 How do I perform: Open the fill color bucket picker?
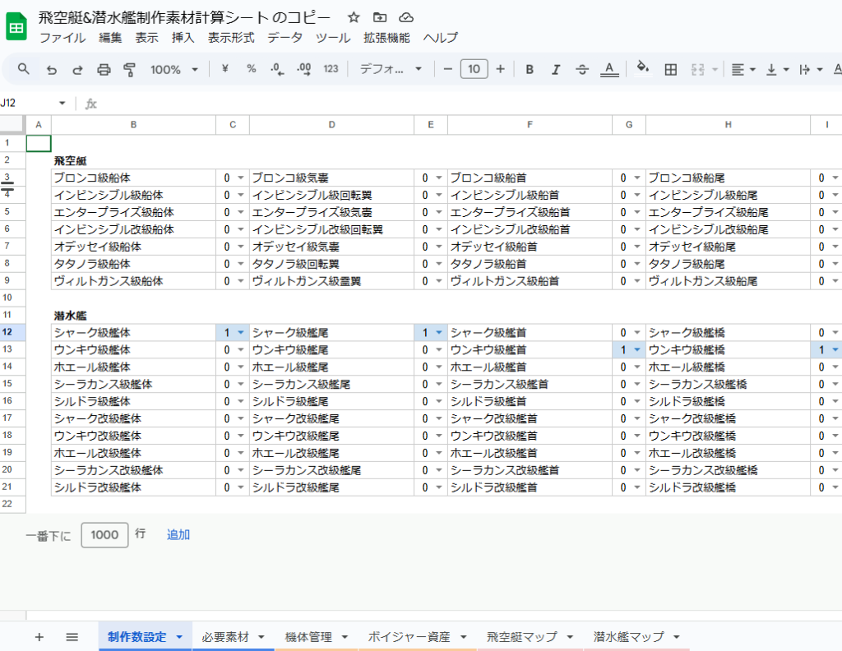coord(643,69)
